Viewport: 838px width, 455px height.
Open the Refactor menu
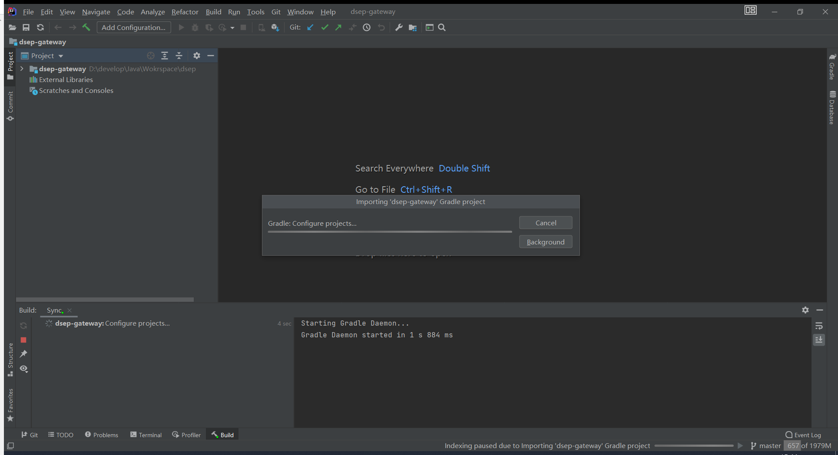tap(185, 12)
